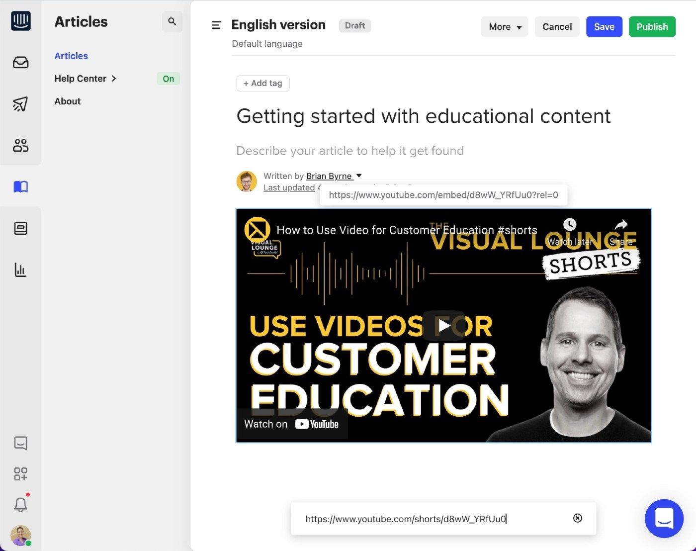Click the blue Save button
This screenshot has width=696, height=551.
604,27
